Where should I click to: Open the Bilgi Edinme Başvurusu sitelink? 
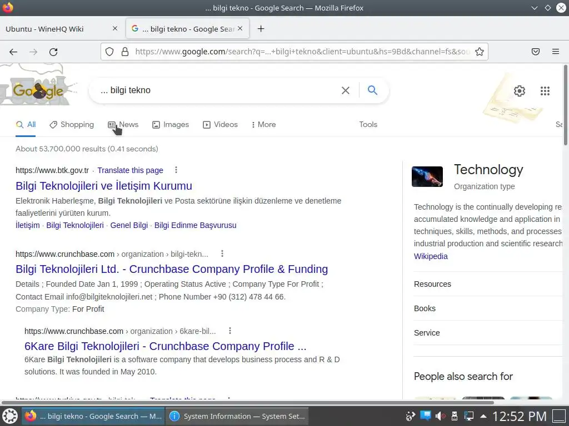(x=195, y=225)
